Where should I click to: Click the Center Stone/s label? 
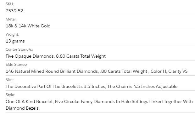[19, 49]
